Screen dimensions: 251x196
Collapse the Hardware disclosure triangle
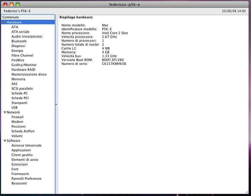tap(5, 22)
